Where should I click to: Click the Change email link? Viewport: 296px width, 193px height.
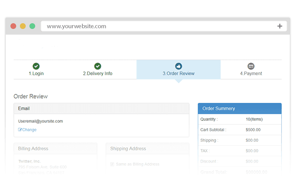point(28,129)
